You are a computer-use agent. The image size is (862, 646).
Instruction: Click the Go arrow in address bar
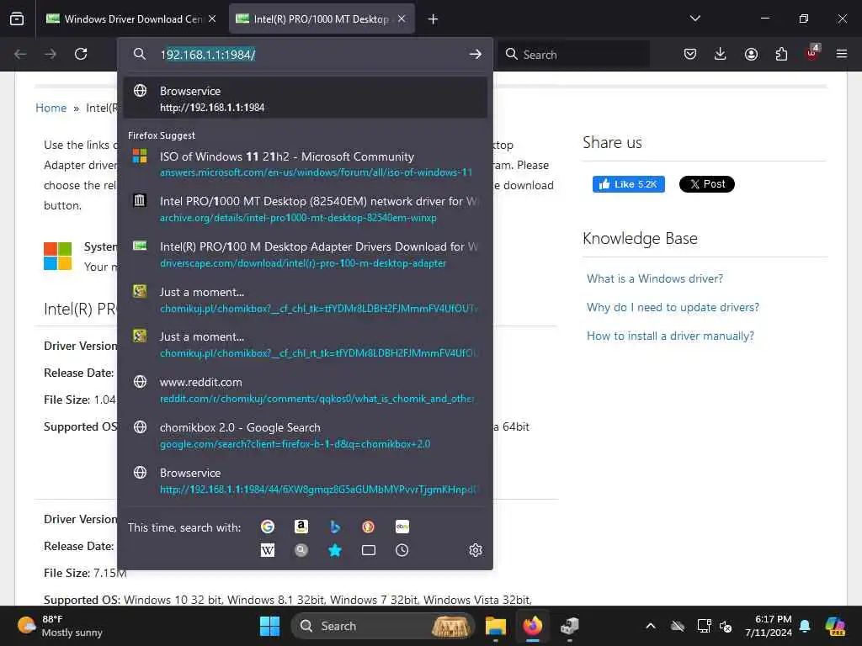[476, 54]
